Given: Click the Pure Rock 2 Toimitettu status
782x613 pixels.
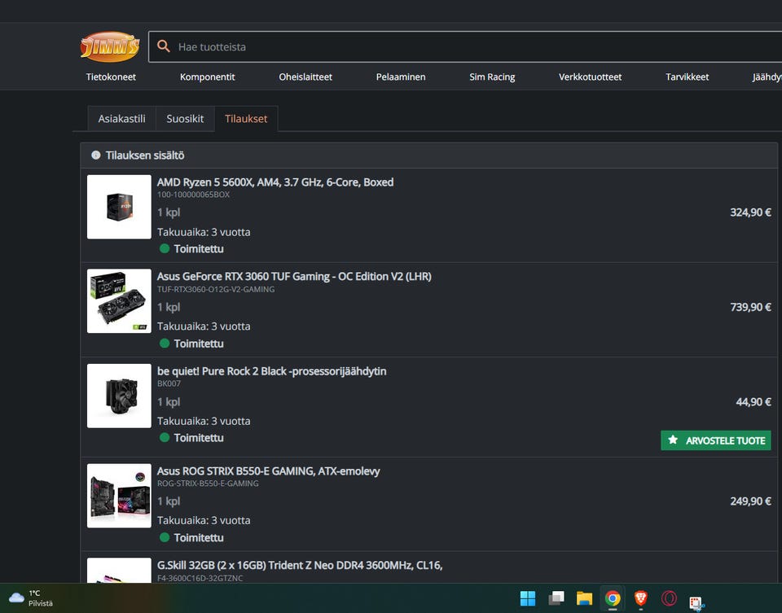Looking at the screenshot, I should [191, 438].
